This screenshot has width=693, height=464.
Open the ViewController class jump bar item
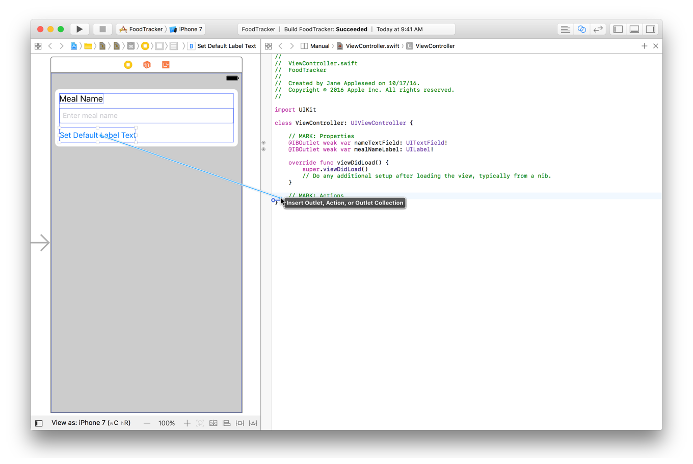pos(431,46)
